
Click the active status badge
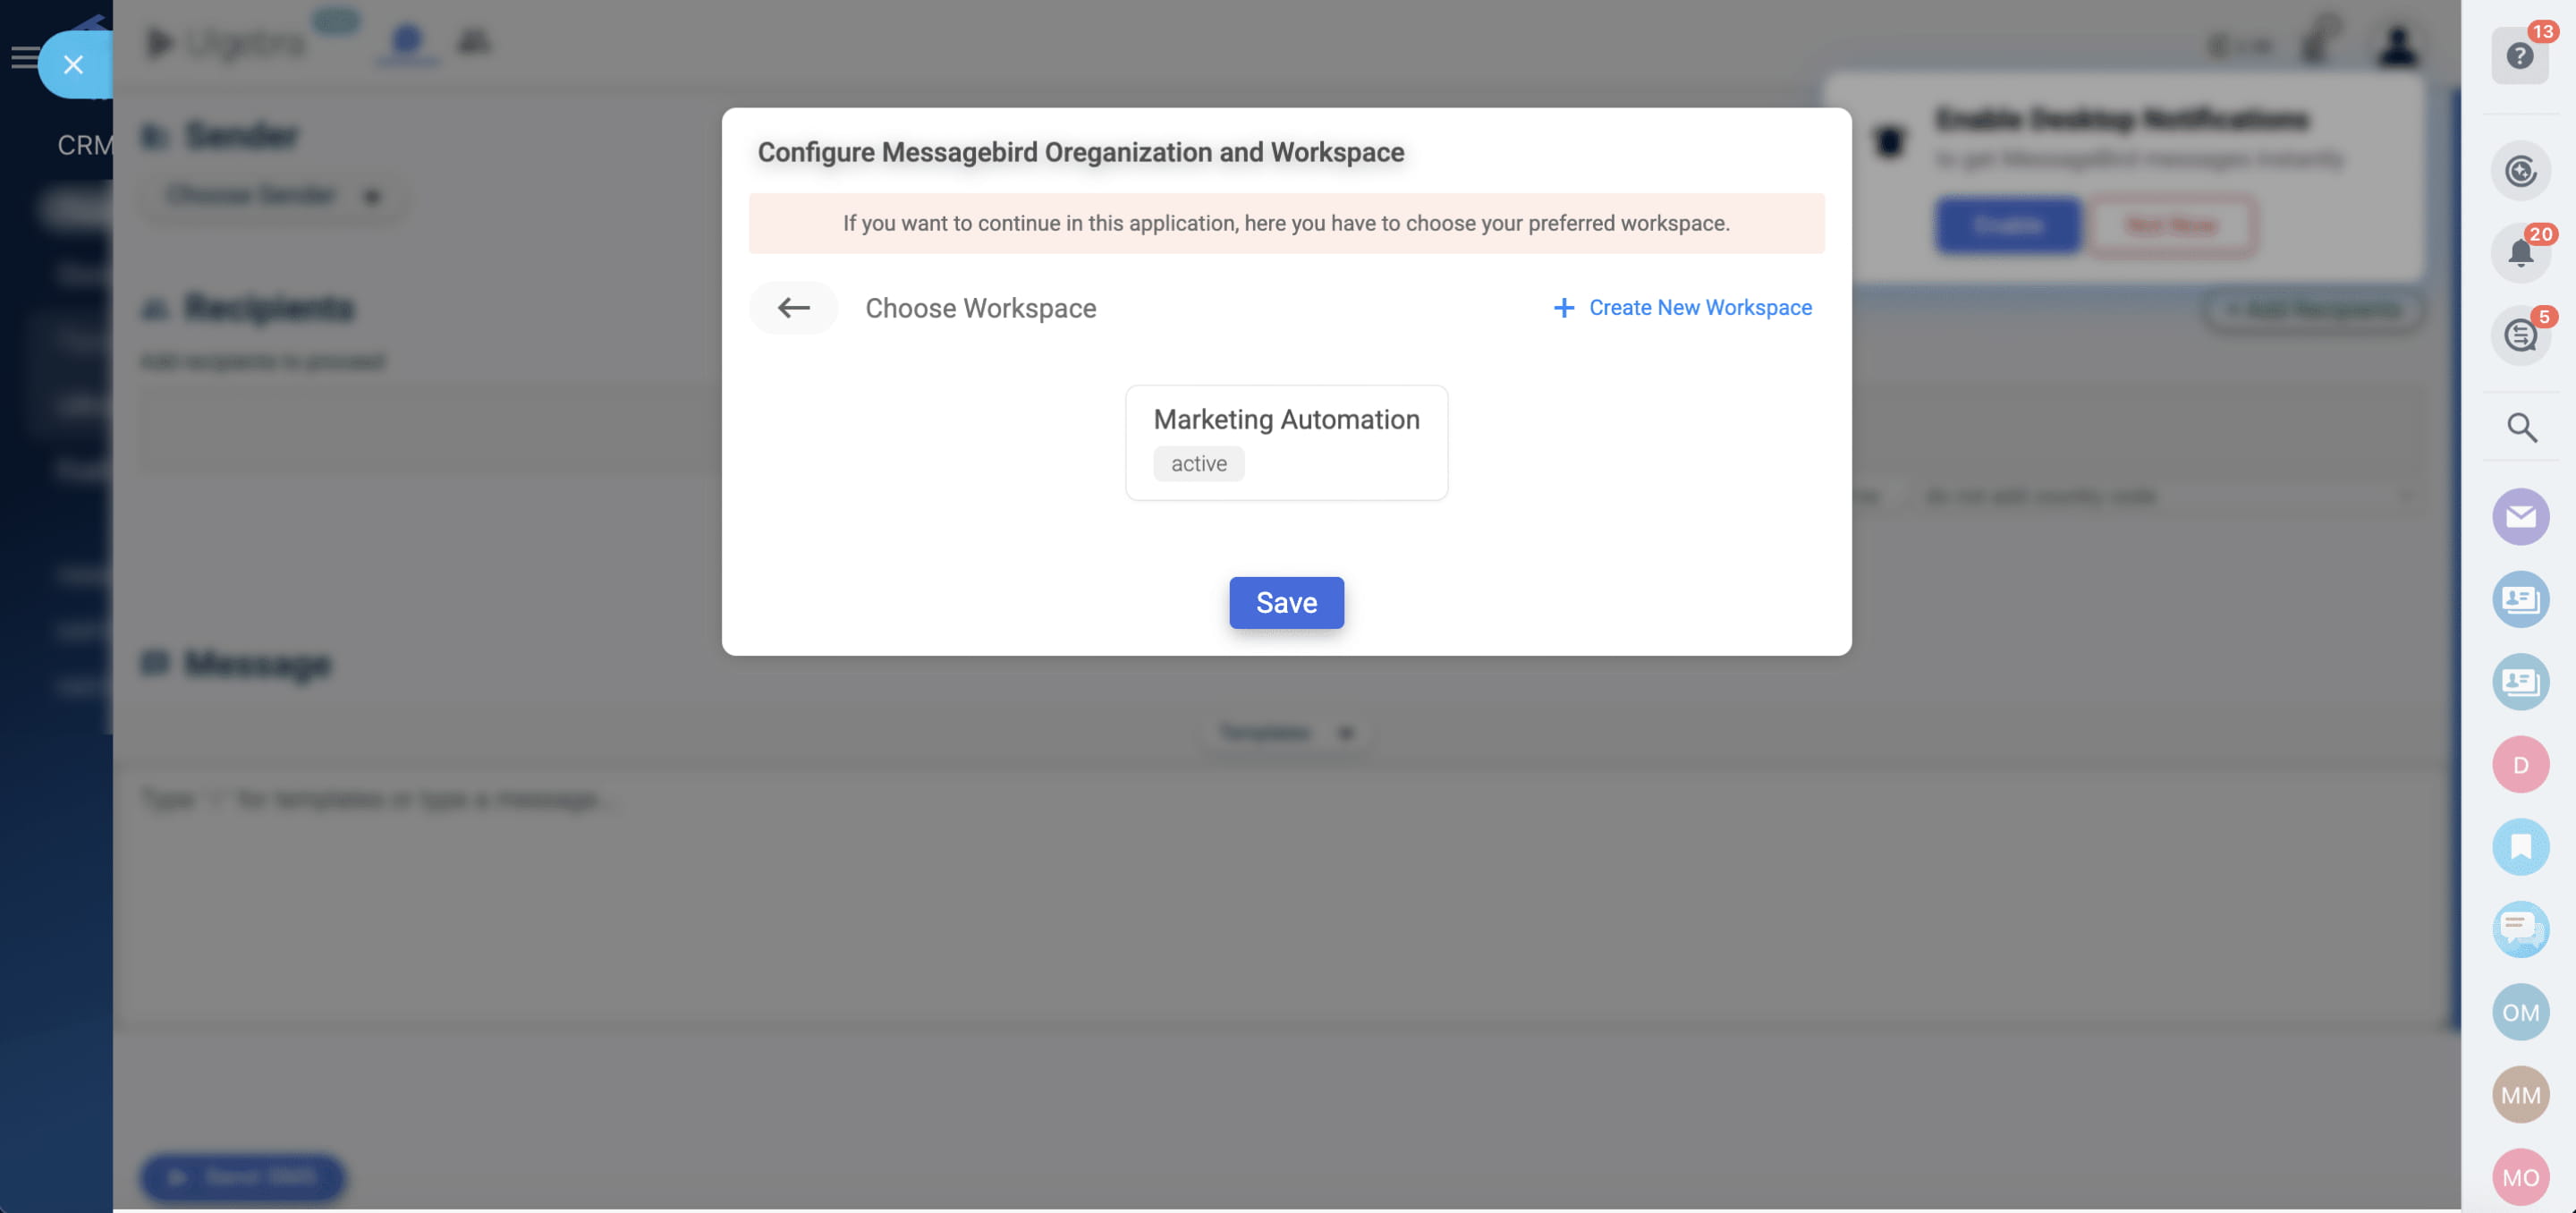click(x=1198, y=463)
